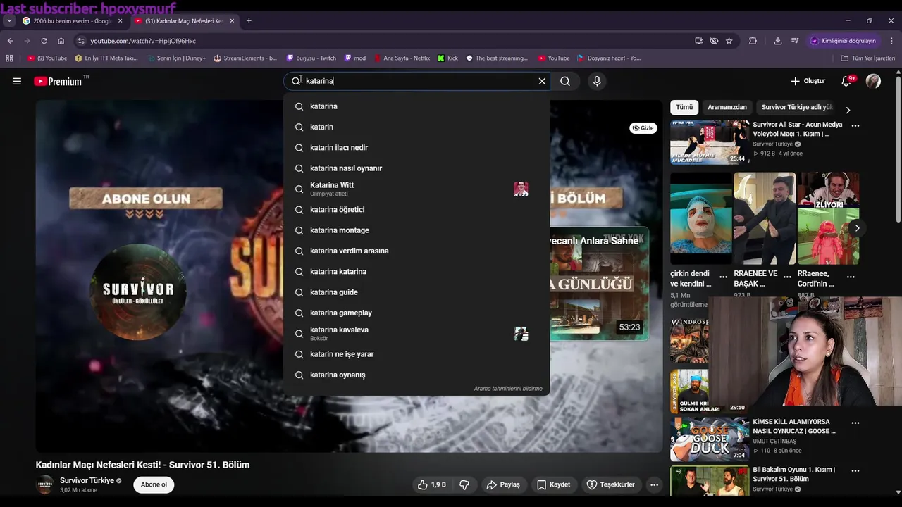Viewport: 902px width, 507px height.
Task: Select suggestion 'katarina oynanış'
Action: (x=416, y=375)
